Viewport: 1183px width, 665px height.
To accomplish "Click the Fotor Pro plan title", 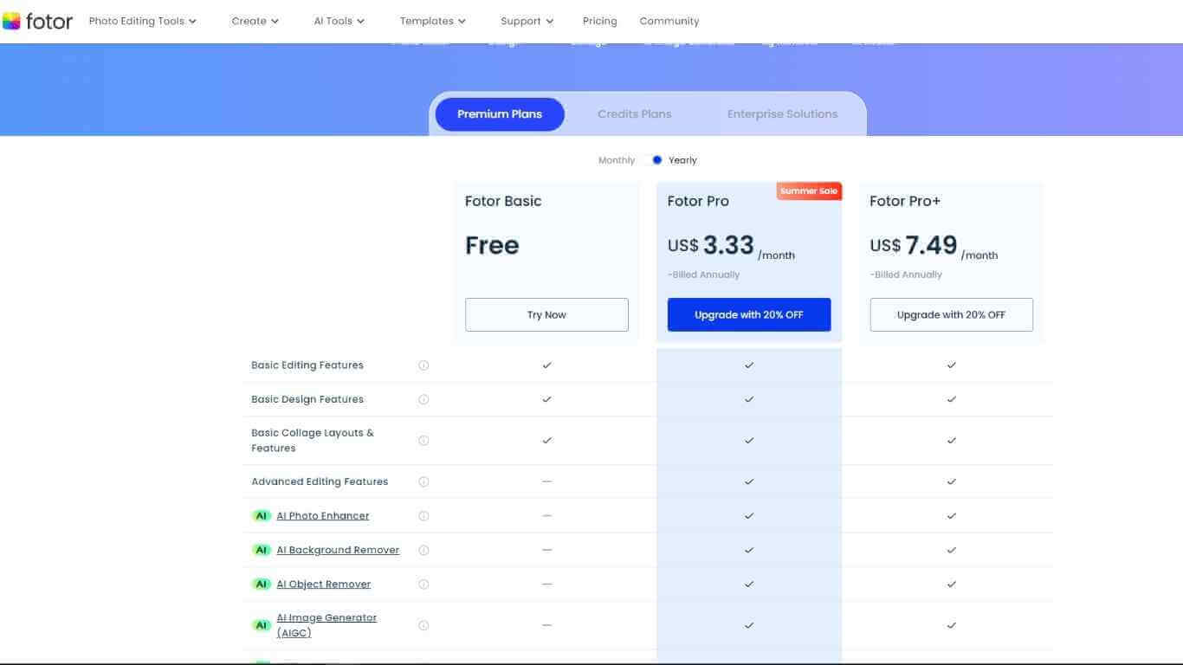I will pyautogui.click(x=698, y=201).
